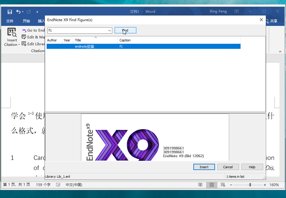Click the Find button
286x198 pixels.
tap(125, 30)
